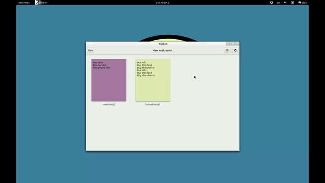Click the 'New and recent' header title

pos(162,50)
